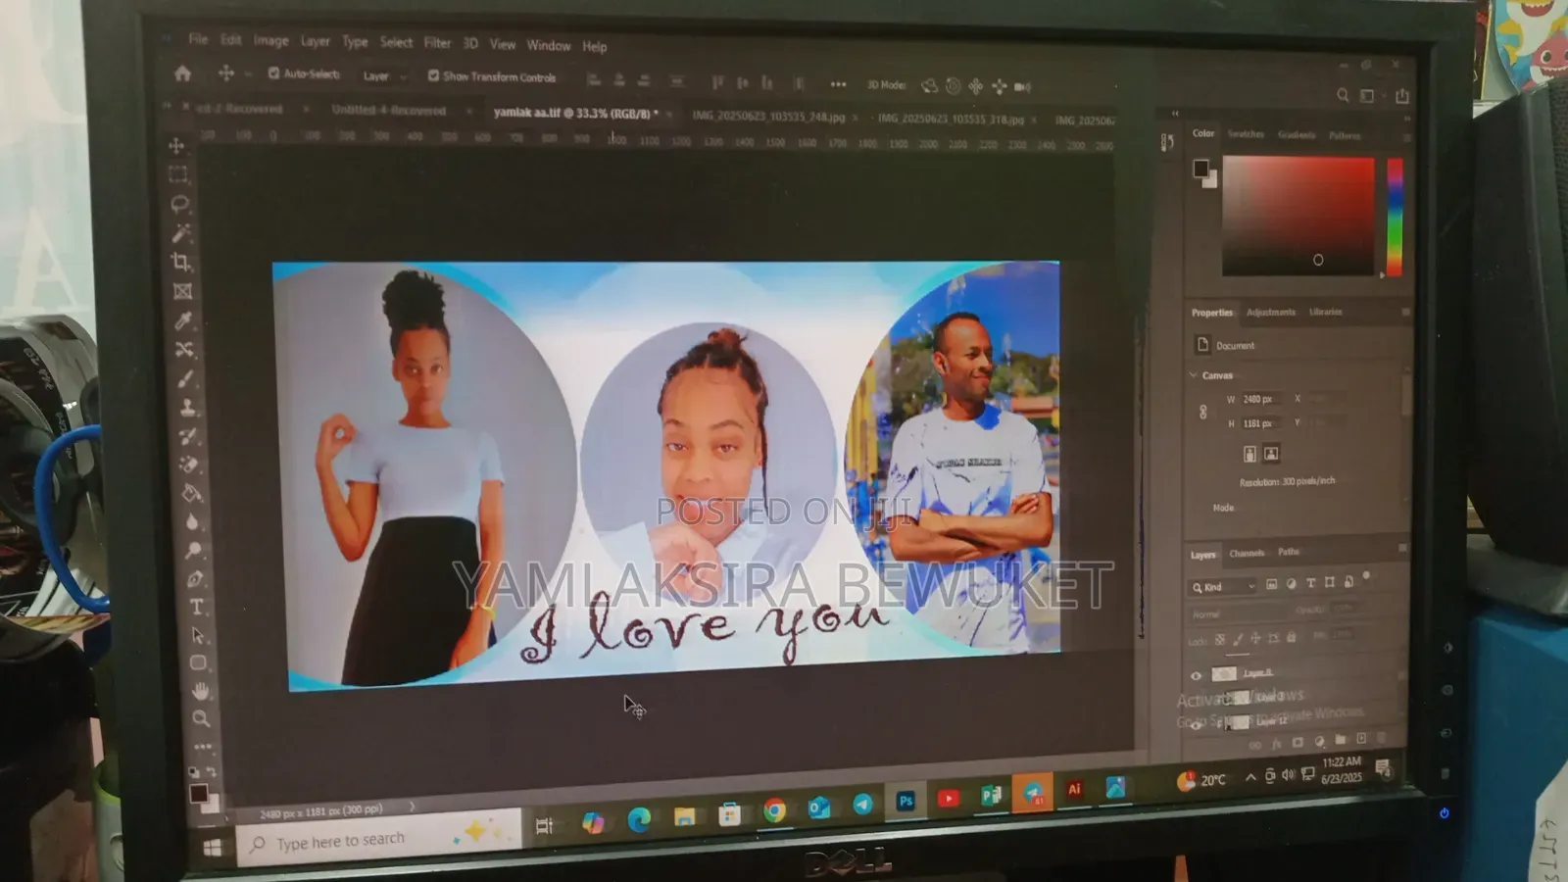Click the Home icon in options bar
The image size is (1568, 882).
coord(182,73)
